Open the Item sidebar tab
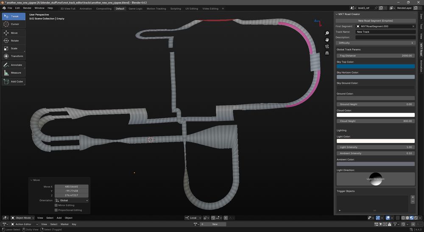 tap(421, 17)
